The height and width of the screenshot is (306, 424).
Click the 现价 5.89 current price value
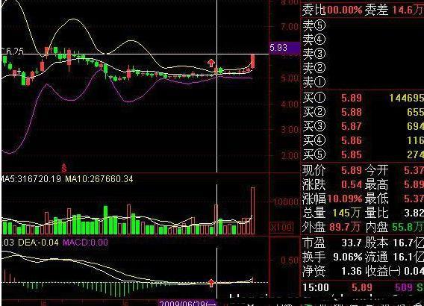click(x=352, y=170)
